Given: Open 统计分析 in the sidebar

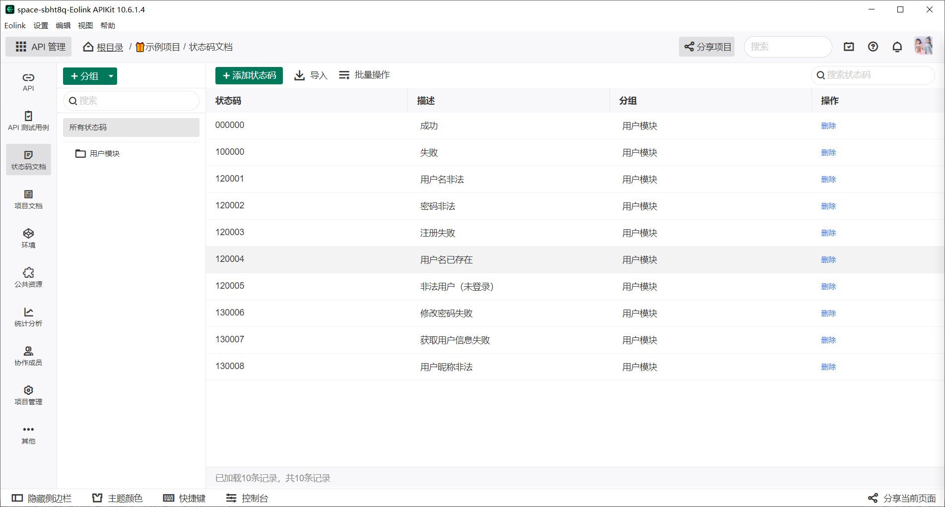Looking at the screenshot, I should [x=28, y=317].
